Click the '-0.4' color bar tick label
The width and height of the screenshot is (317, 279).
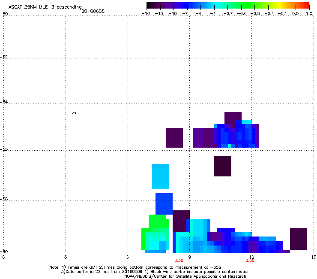[269, 14]
